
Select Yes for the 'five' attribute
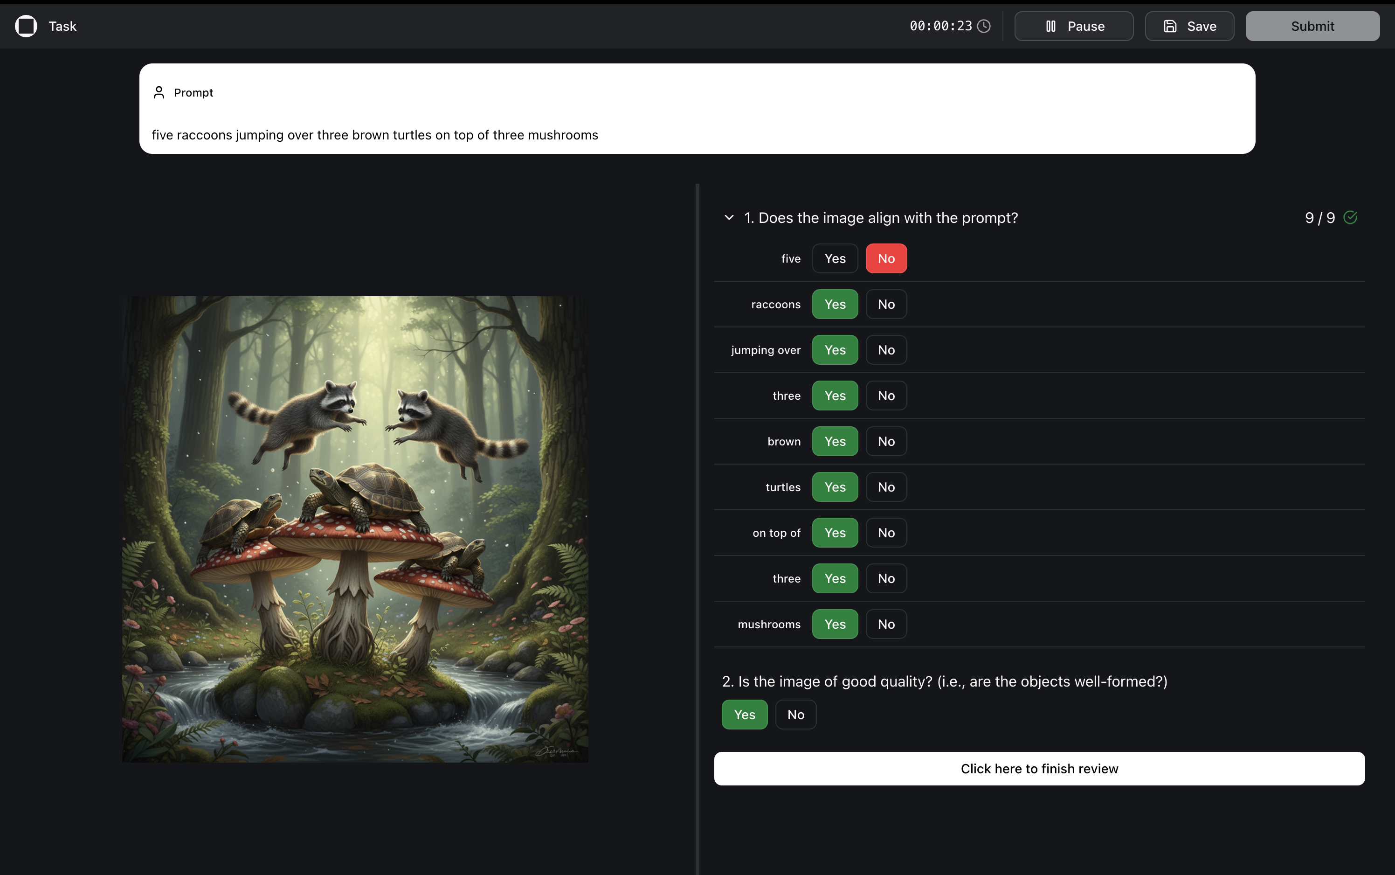pyautogui.click(x=835, y=259)
